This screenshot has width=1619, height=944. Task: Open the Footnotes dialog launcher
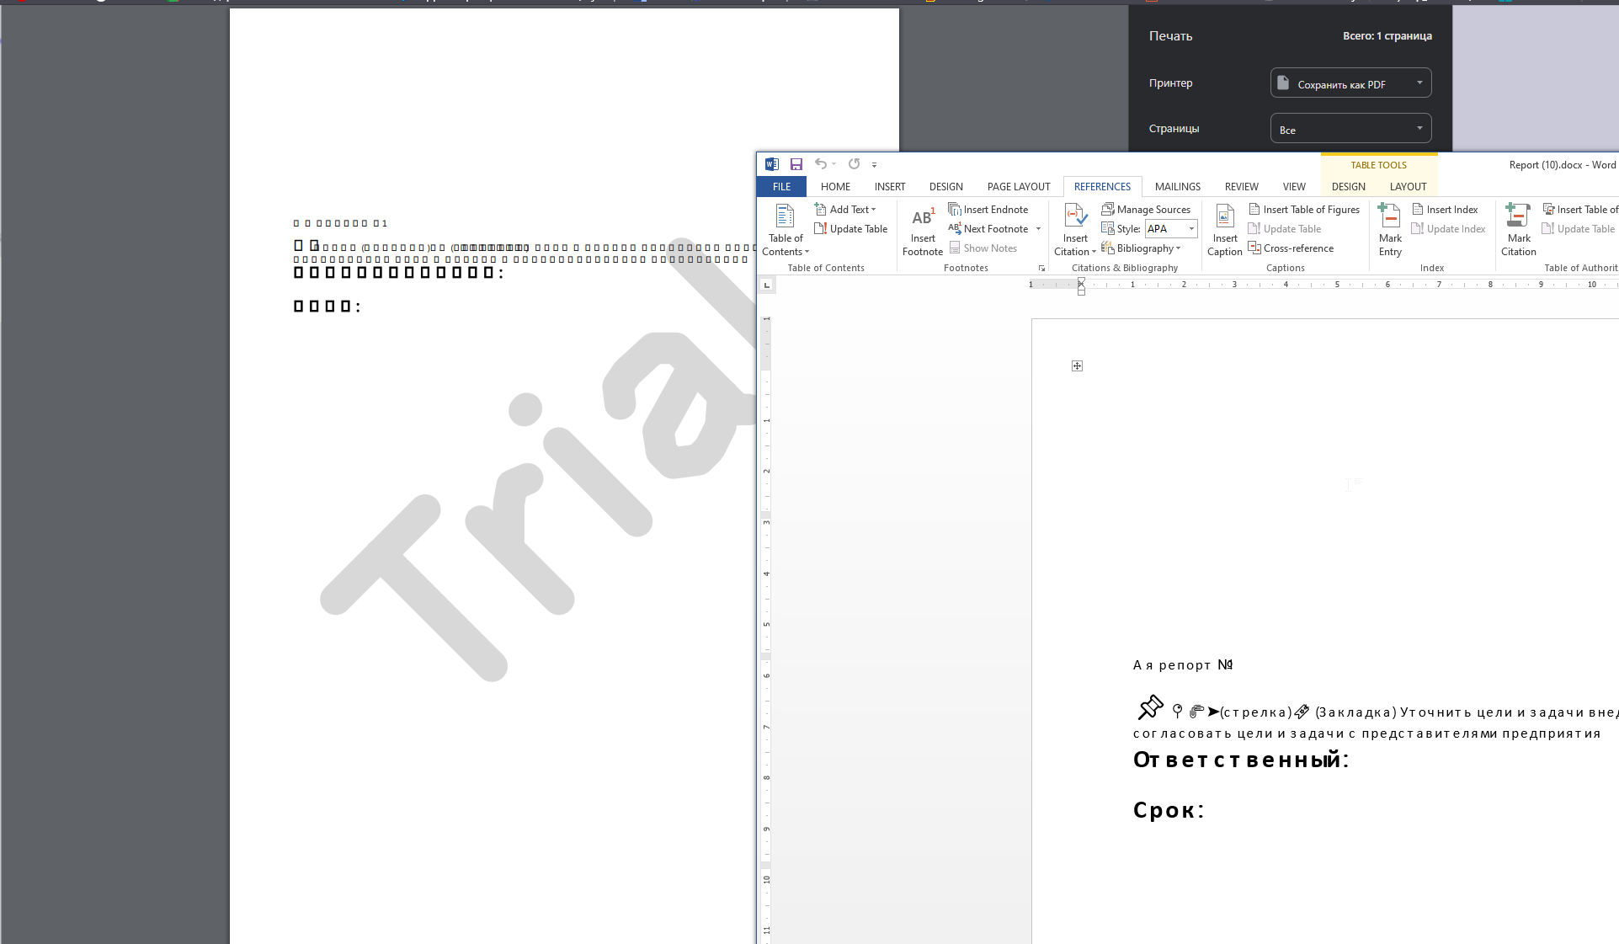tap(1041, 269)
